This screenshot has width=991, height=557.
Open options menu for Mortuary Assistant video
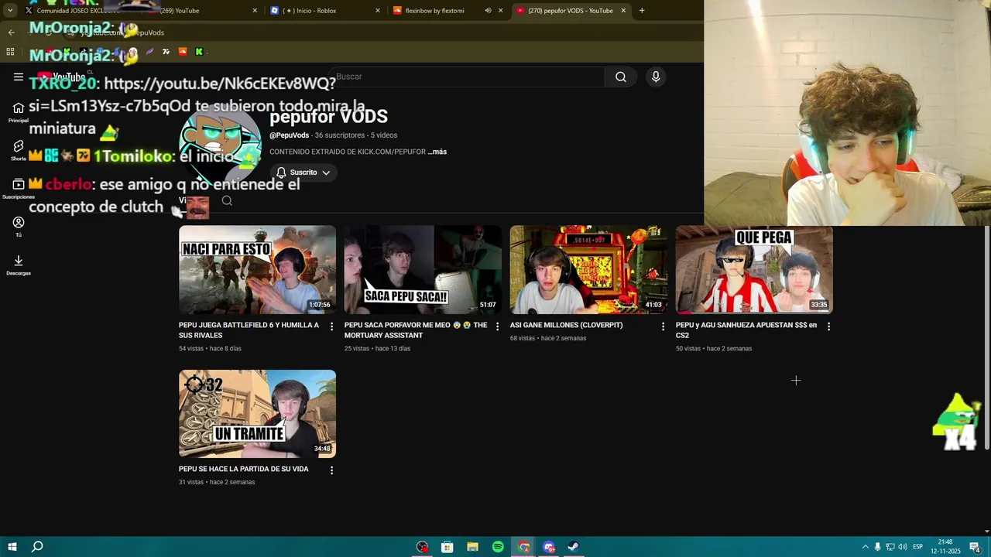(x=498, y=327)
